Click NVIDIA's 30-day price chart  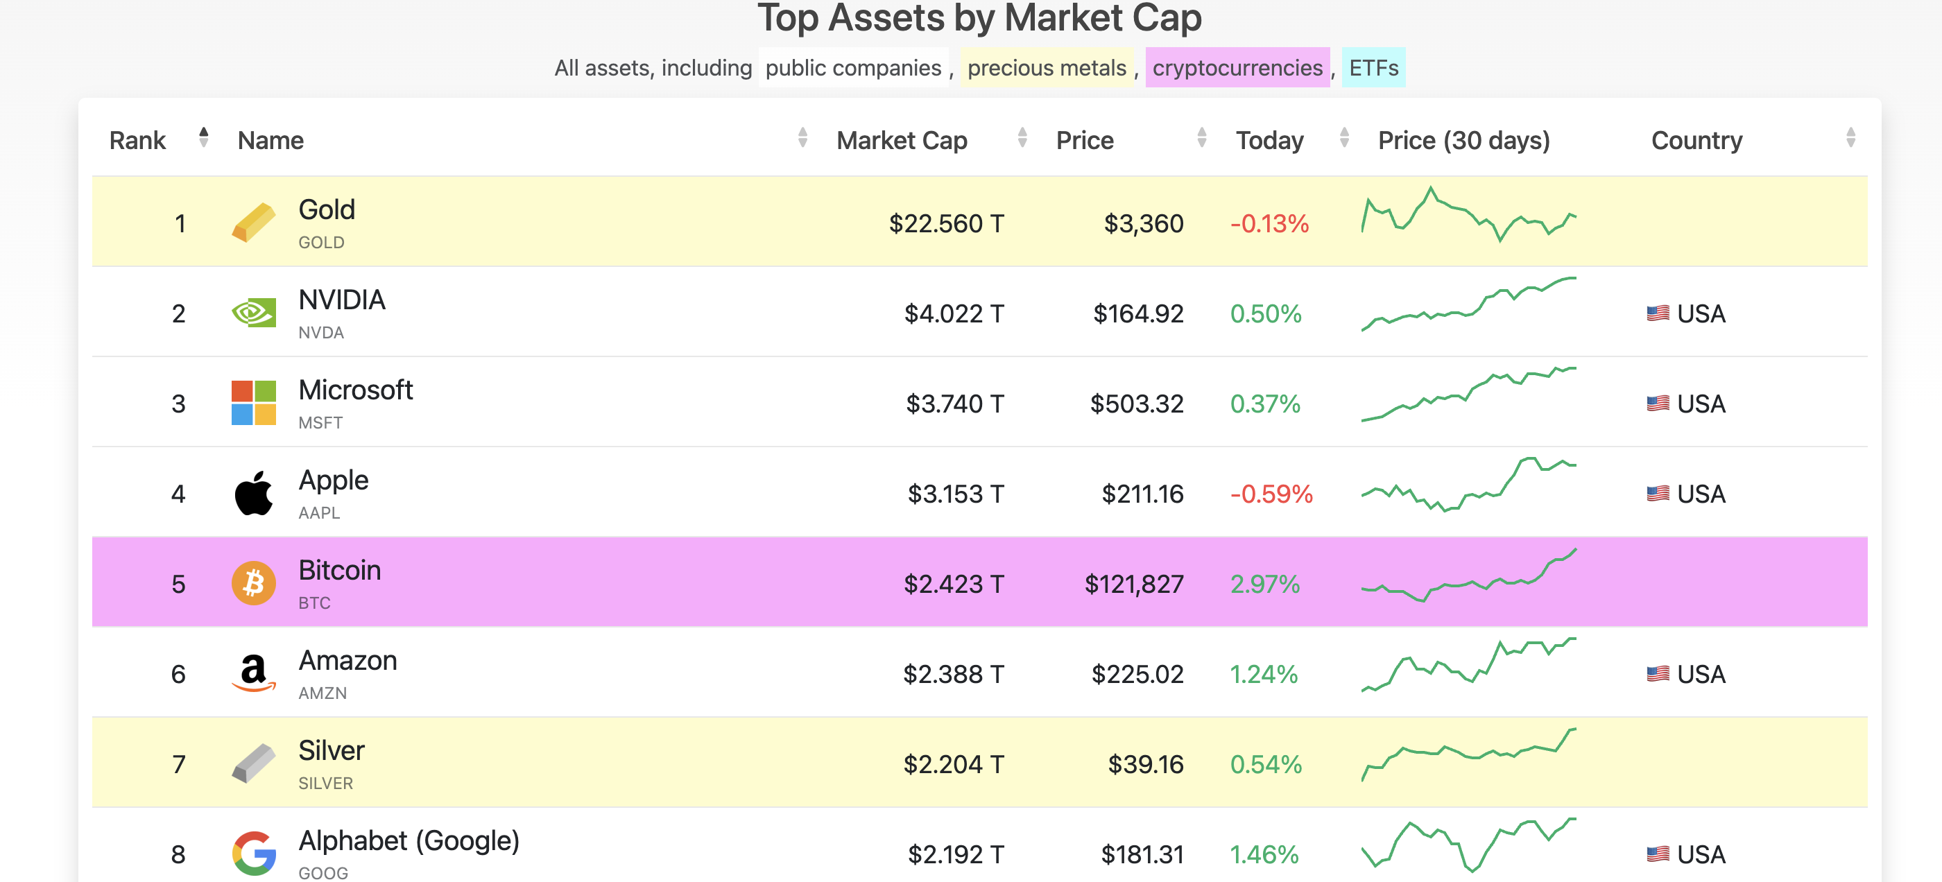pos(1468,304)
